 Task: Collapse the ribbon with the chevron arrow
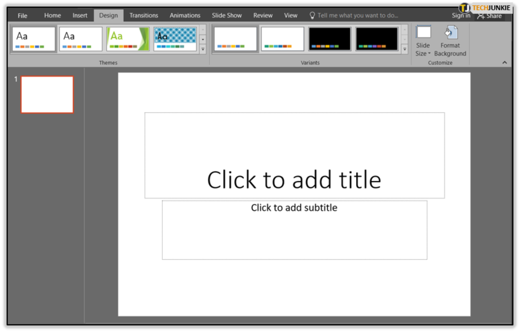pos(505,62)
